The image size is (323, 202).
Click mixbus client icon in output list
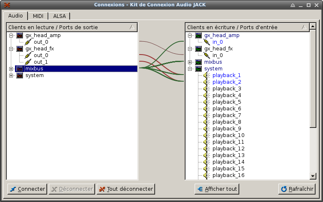[20, 69]
